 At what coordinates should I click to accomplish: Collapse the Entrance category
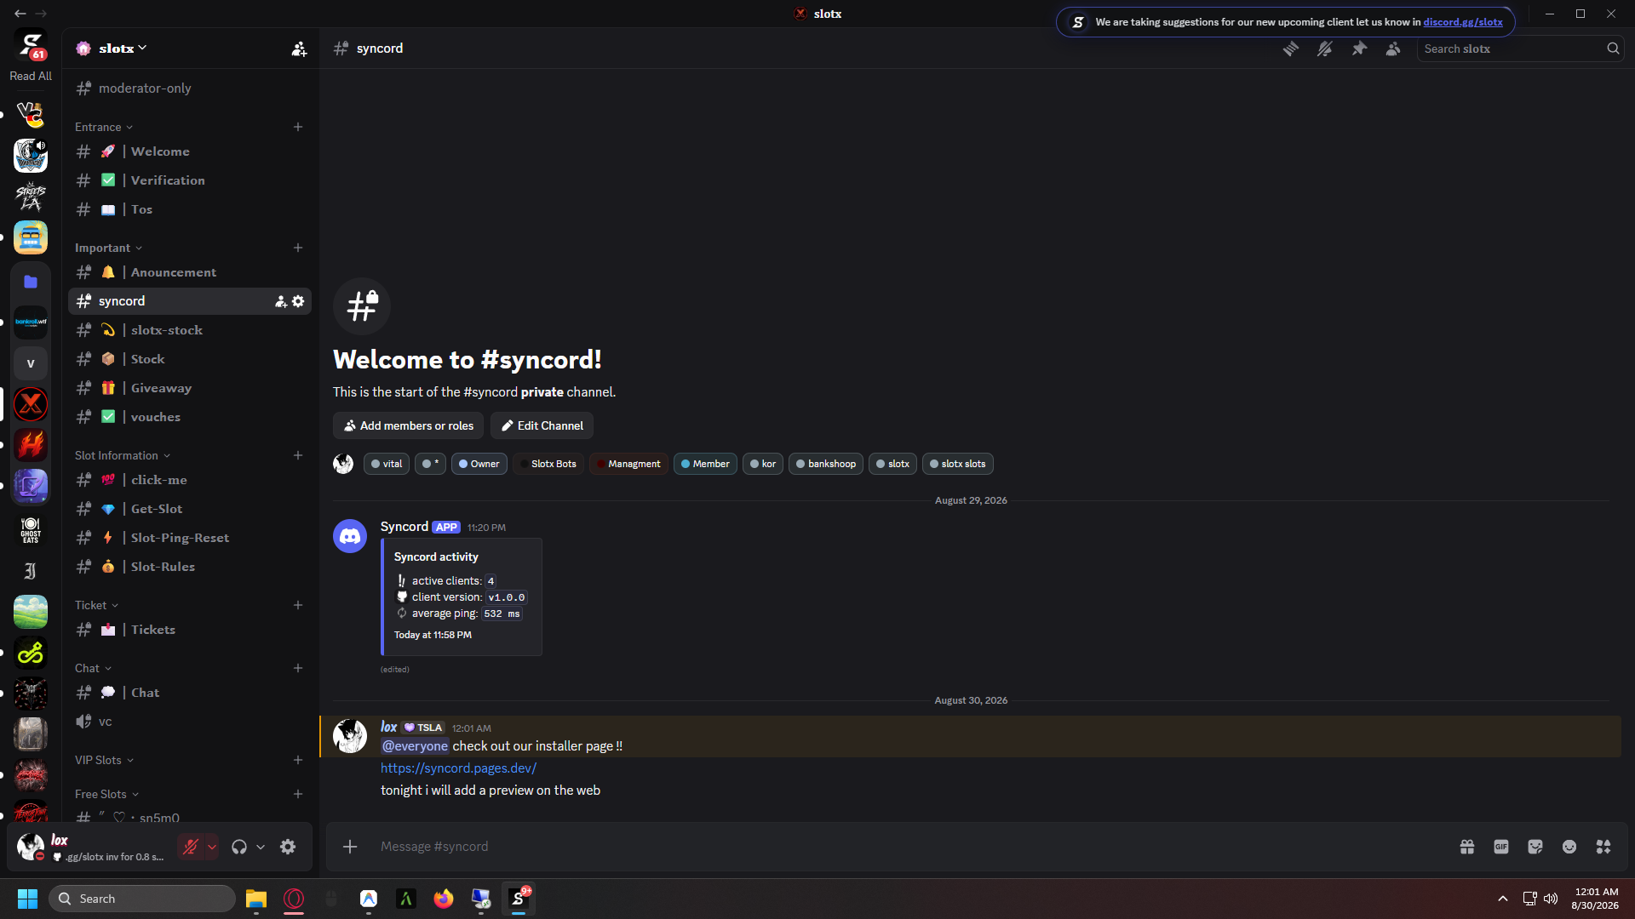104,127
